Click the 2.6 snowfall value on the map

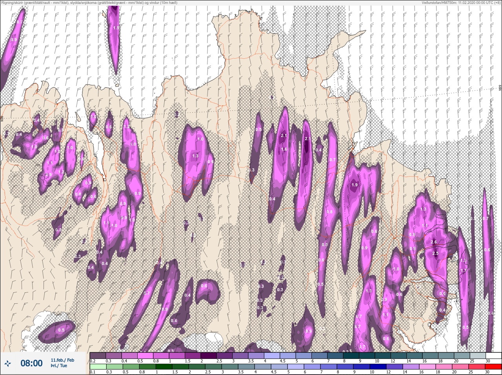pos(434,242)
